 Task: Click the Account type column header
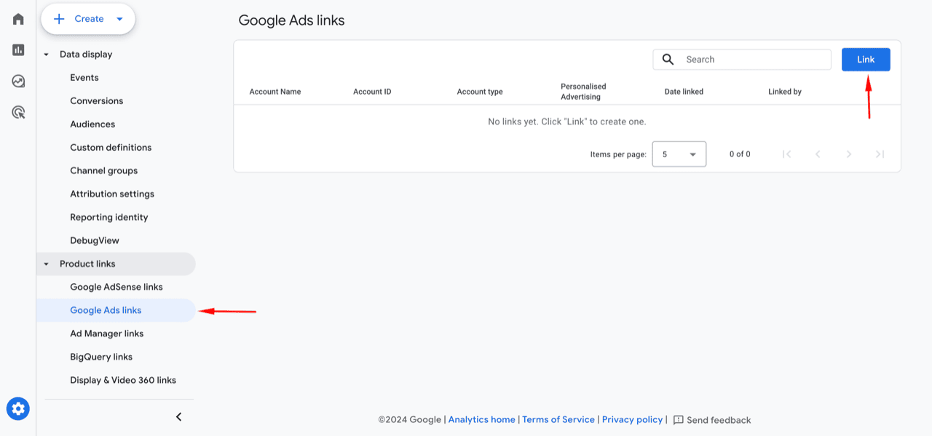click(480, 92)
